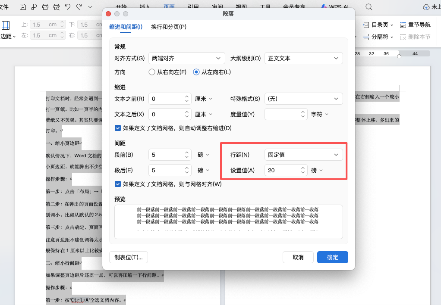Click the export to PDF icon
441x305 pixels.
34,7
